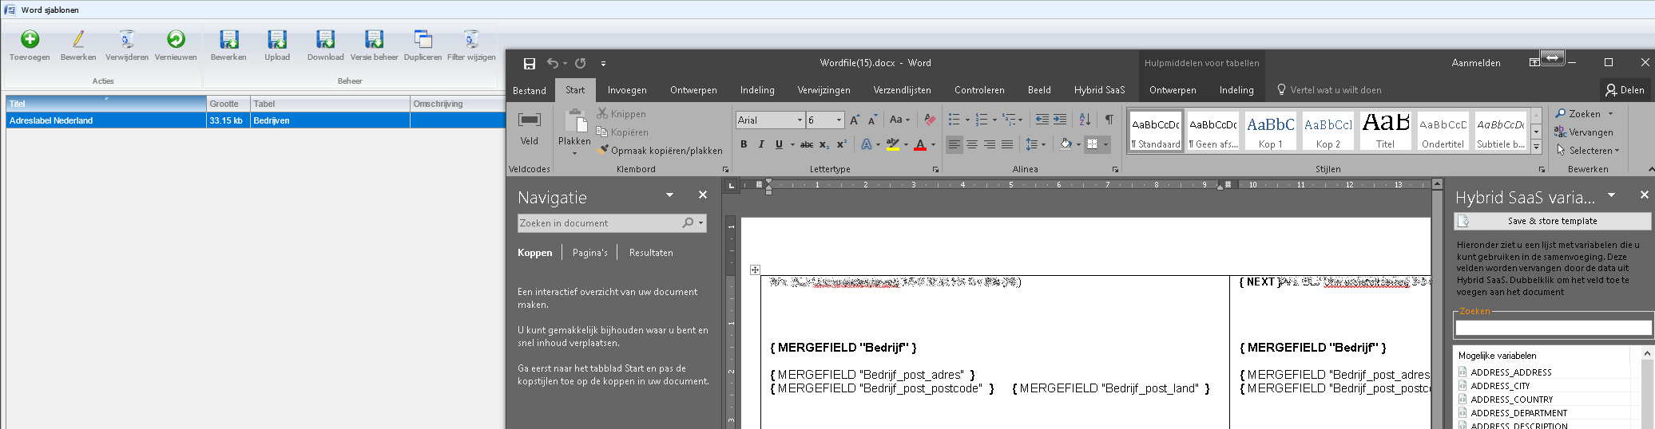
Task: Click the green Toevoegen add icon
Action: 30,40
